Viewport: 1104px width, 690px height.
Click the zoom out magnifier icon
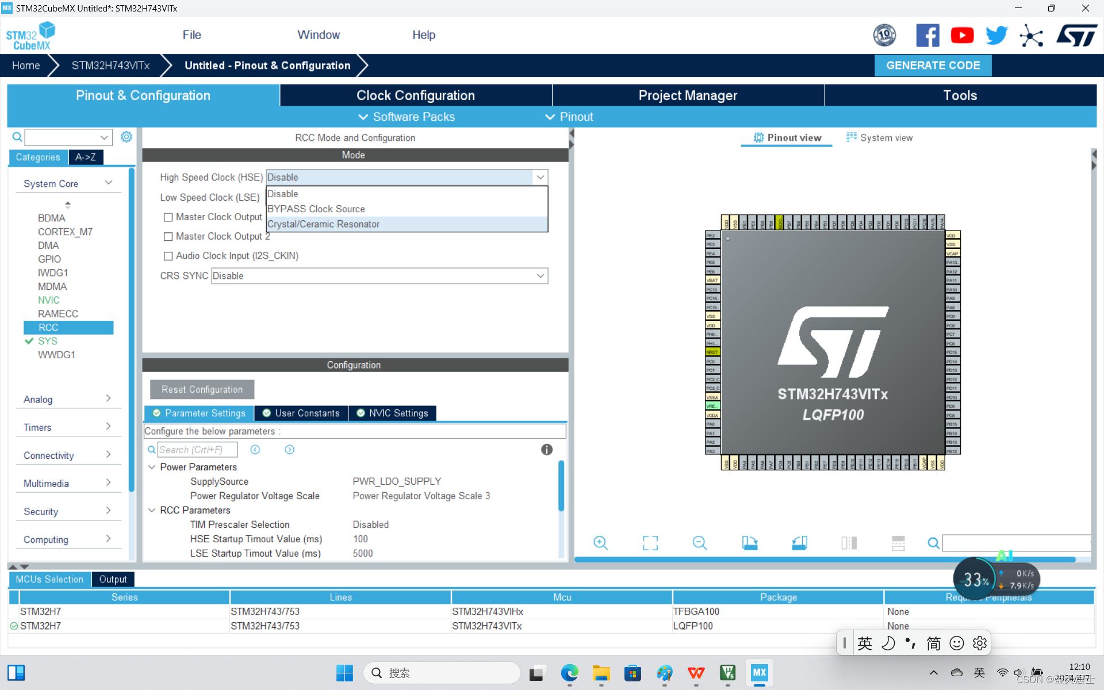click(699, 543)
